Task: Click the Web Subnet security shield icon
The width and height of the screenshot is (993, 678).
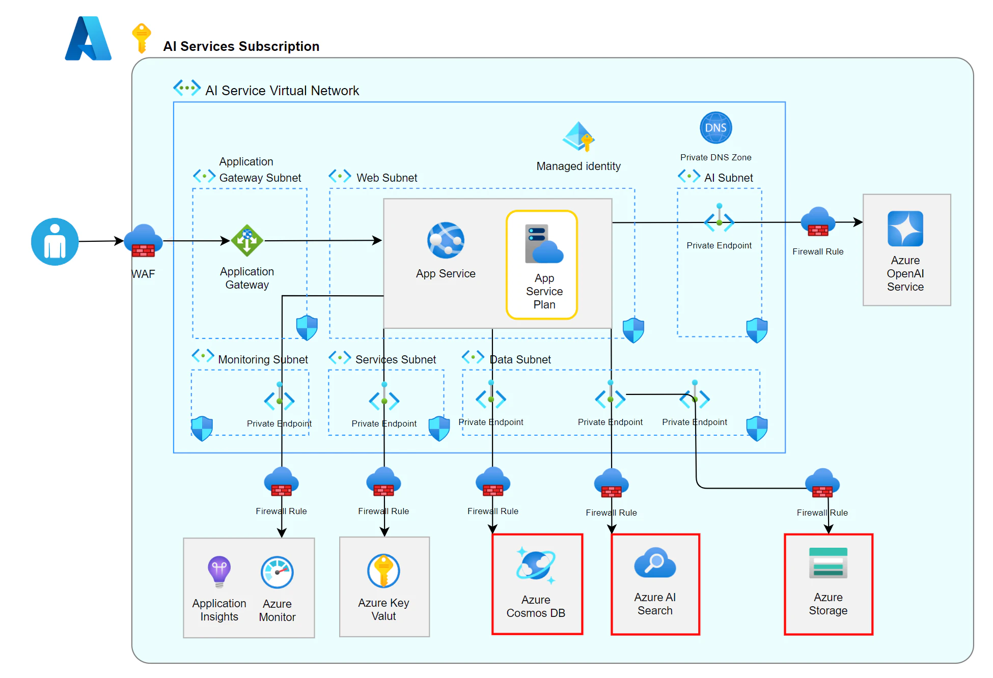Action: (x=633, y=330)
